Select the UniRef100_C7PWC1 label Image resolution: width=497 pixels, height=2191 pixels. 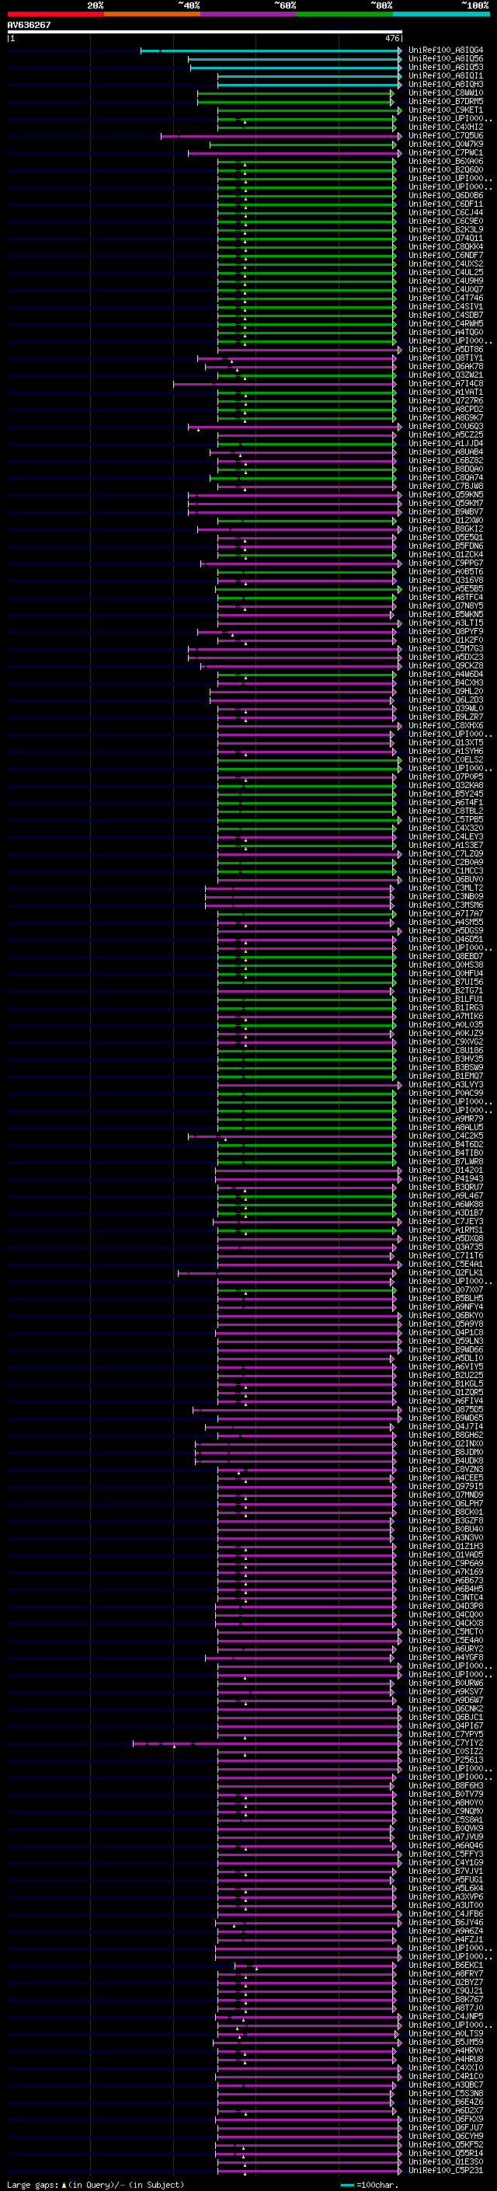coord(446,152)
